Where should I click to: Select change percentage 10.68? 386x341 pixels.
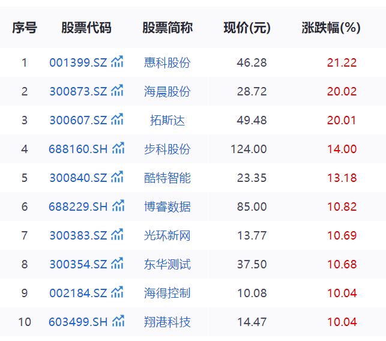(x=342, y=264)
